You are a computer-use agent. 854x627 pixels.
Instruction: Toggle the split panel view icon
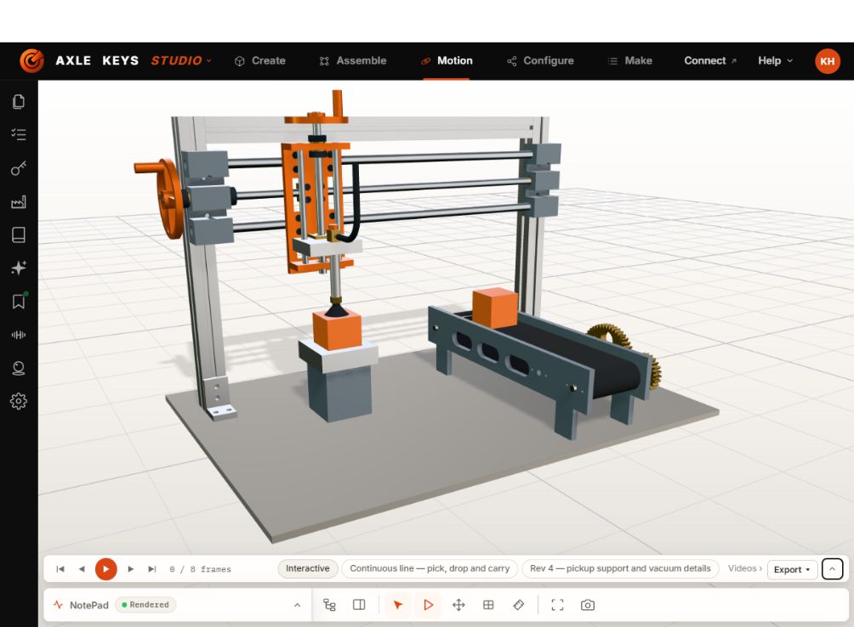coord(359,605)
